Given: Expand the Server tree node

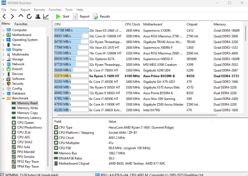Looking at the screenshot, I should pos(3,45).
